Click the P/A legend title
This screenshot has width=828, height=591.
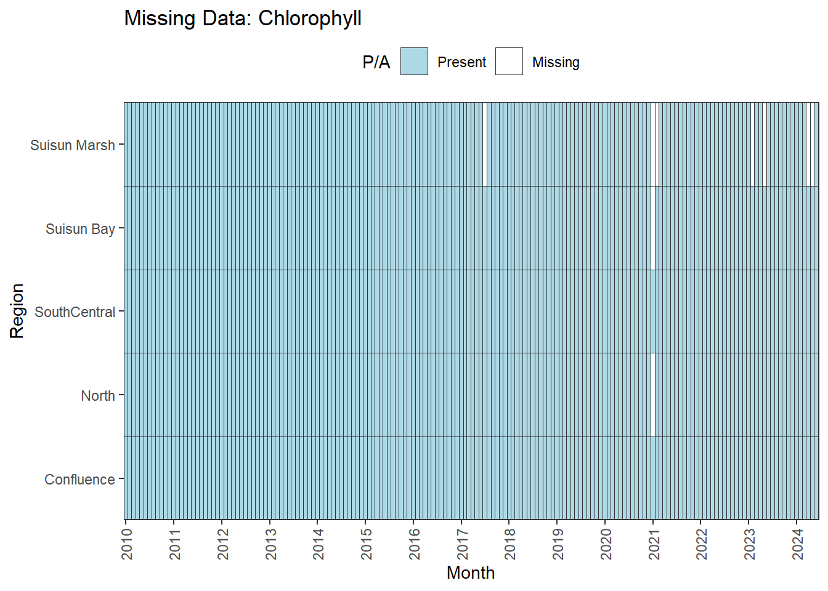pos(376,62)
